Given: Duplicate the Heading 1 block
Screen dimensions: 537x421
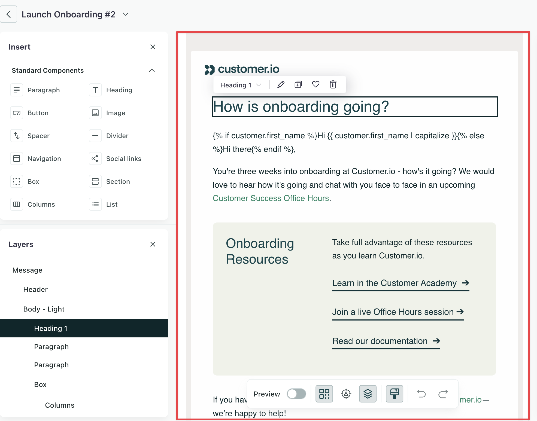Looking at the screenshot, I should (x=298, y=85).
